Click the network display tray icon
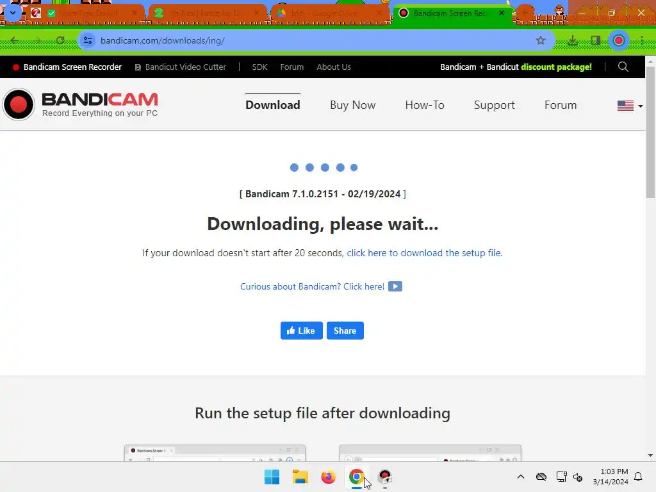The height and width of the screenshot is (492, 656). click(x=561, y=477)
